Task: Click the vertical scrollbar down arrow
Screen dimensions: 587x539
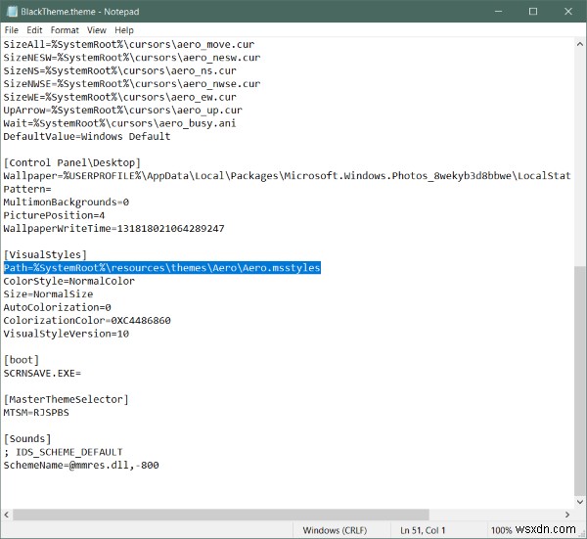Action: [x=580, y=502]
